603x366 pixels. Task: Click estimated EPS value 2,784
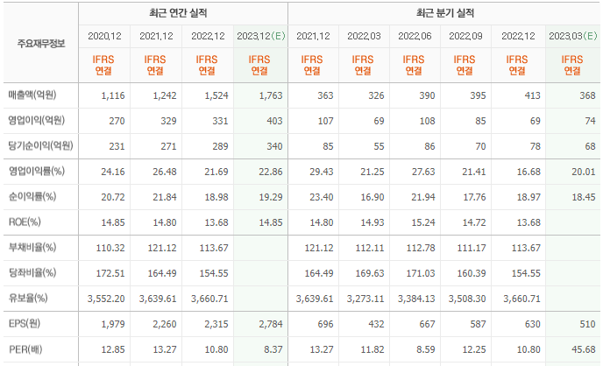pyautogui.click(x=271, y=324)
